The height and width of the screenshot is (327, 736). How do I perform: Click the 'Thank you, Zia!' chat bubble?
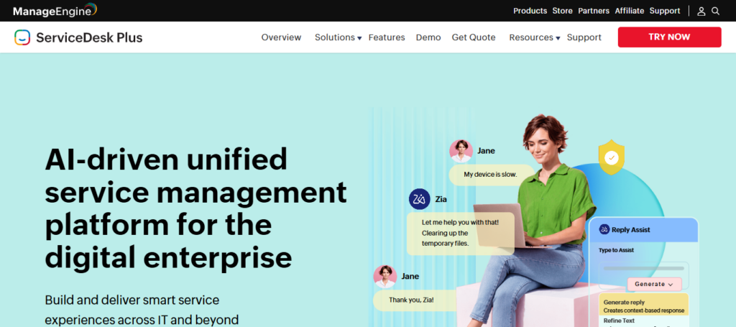(x=414, y=300)
